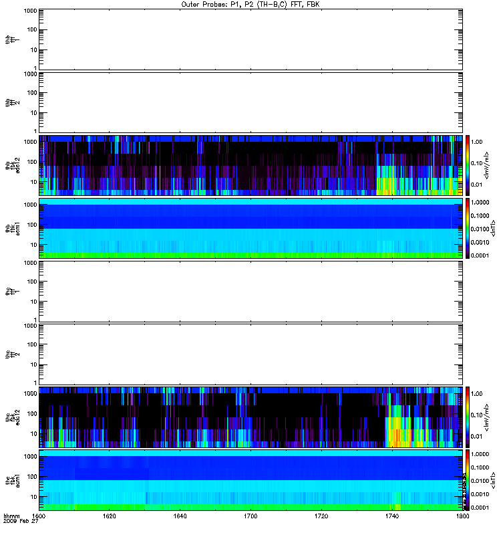
Task: Click the 1000 y-axis tick of thb fff 1
Action: click(30, 11)
